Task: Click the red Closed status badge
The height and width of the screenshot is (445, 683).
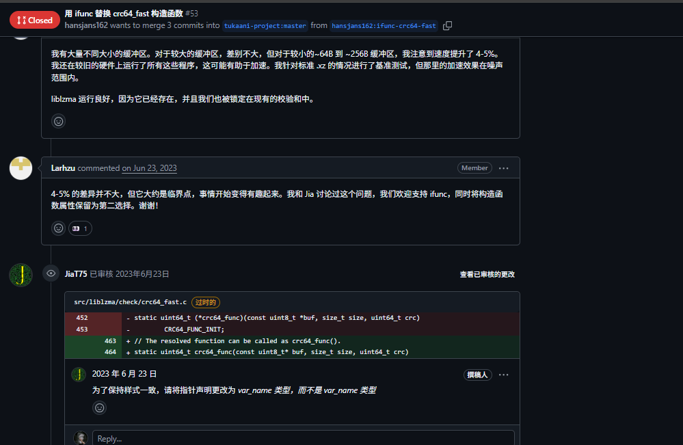Action: coord(35,21)
